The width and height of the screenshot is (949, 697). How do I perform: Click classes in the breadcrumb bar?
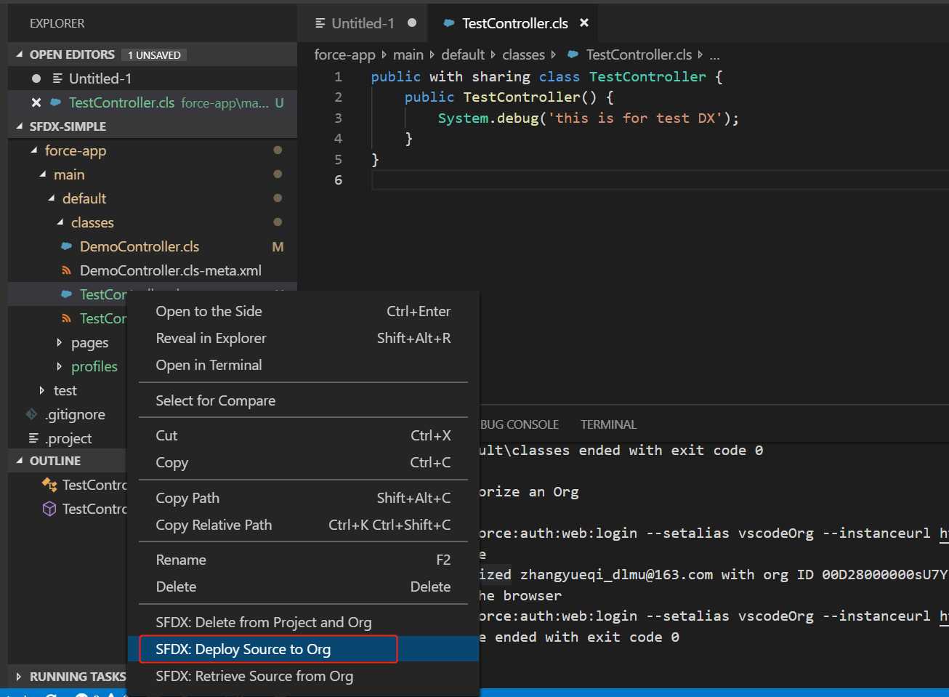point(523,55)
